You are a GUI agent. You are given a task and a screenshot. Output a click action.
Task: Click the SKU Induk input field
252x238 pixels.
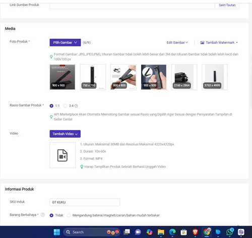point(85,202)
